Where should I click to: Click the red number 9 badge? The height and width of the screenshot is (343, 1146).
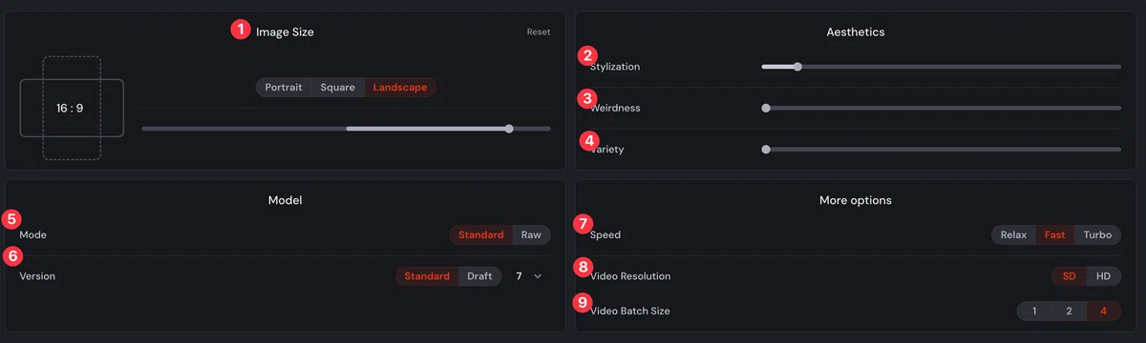[584, 302]
